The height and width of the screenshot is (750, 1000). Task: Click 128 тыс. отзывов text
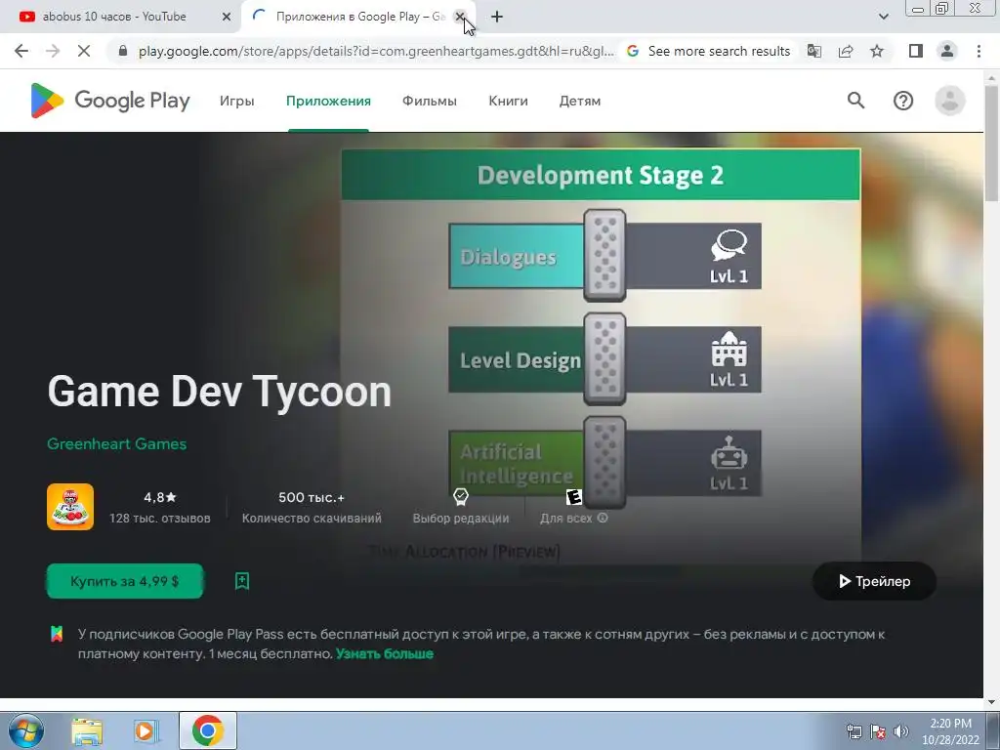point(159,518)
